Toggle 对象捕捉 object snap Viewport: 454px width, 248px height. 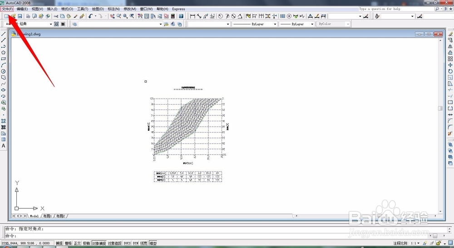pos(99,243)
